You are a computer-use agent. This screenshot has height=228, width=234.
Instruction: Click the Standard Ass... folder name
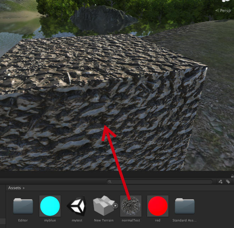coord(185,221)
